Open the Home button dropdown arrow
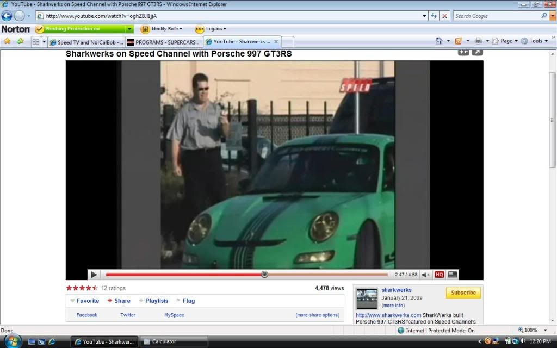Image resolution: width=557 pixels, height=348 pixels. (x=448, y=41)
